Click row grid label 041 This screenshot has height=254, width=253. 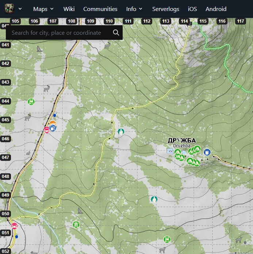point(5,45)
